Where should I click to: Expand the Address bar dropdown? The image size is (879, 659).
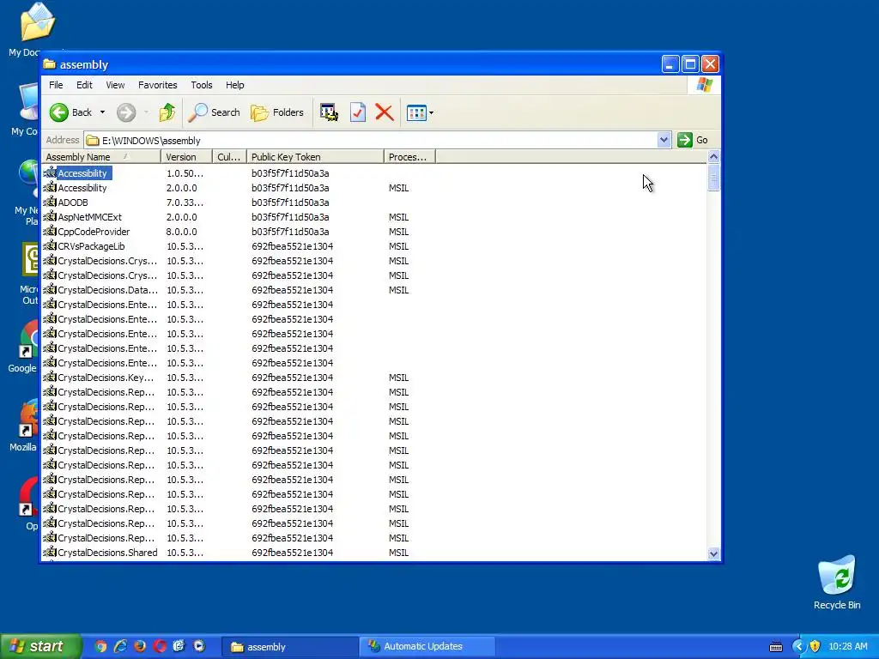coord(664,140)
